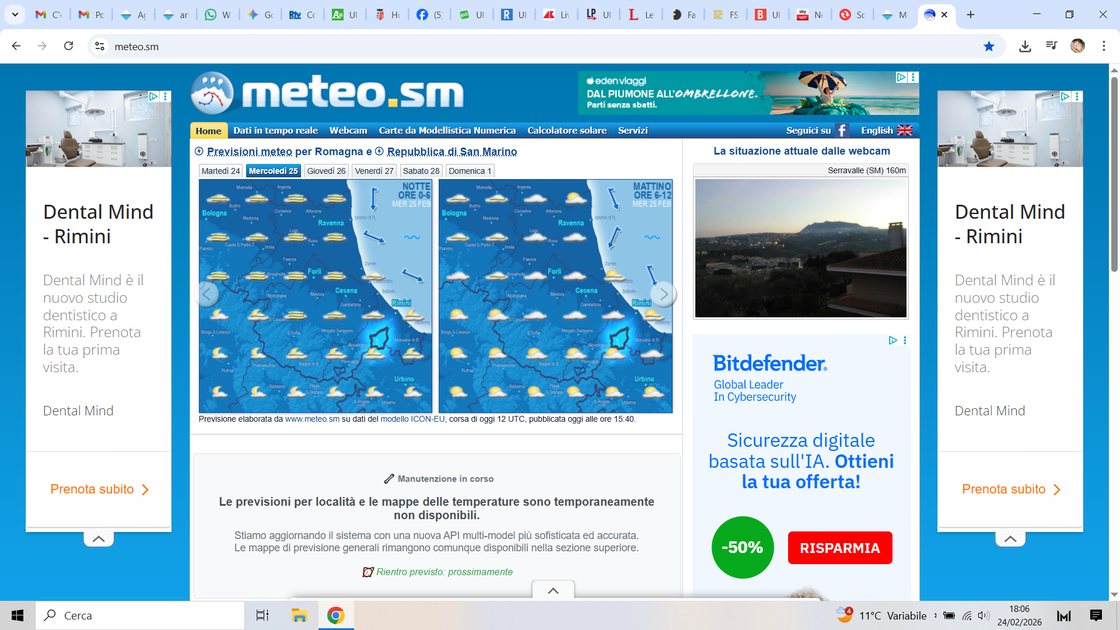This screenshot has height=630, width=1120.
Task: Bookmark page with the star icon
Action: point(989,47)
